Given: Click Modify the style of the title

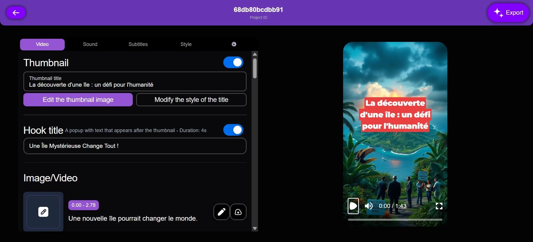Looking at the screenshot, I should point(191,100).
